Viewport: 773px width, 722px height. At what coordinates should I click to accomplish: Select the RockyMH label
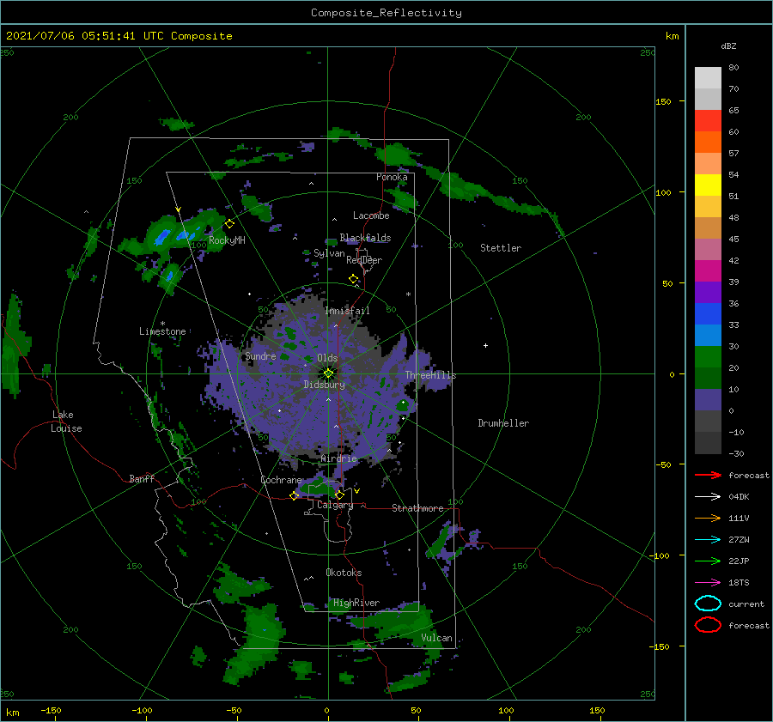227,240
